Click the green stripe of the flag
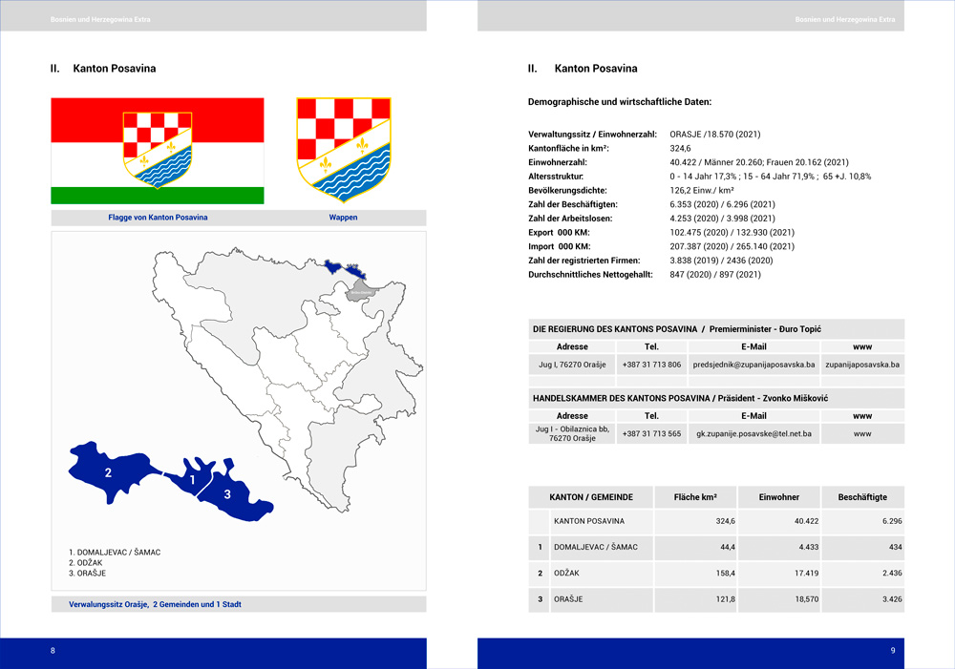The image size is (955, 669). click(158, 196)
